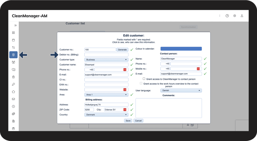This screenshot has width=257, height=141.
Task: Click the customer E-mail field
Action: 106,75
